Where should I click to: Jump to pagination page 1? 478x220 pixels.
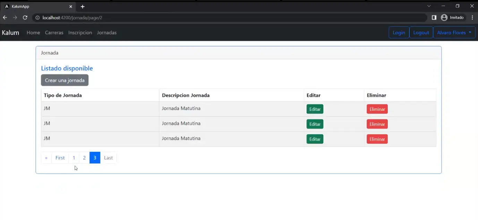pyautogui.click(x=74, y=158)
